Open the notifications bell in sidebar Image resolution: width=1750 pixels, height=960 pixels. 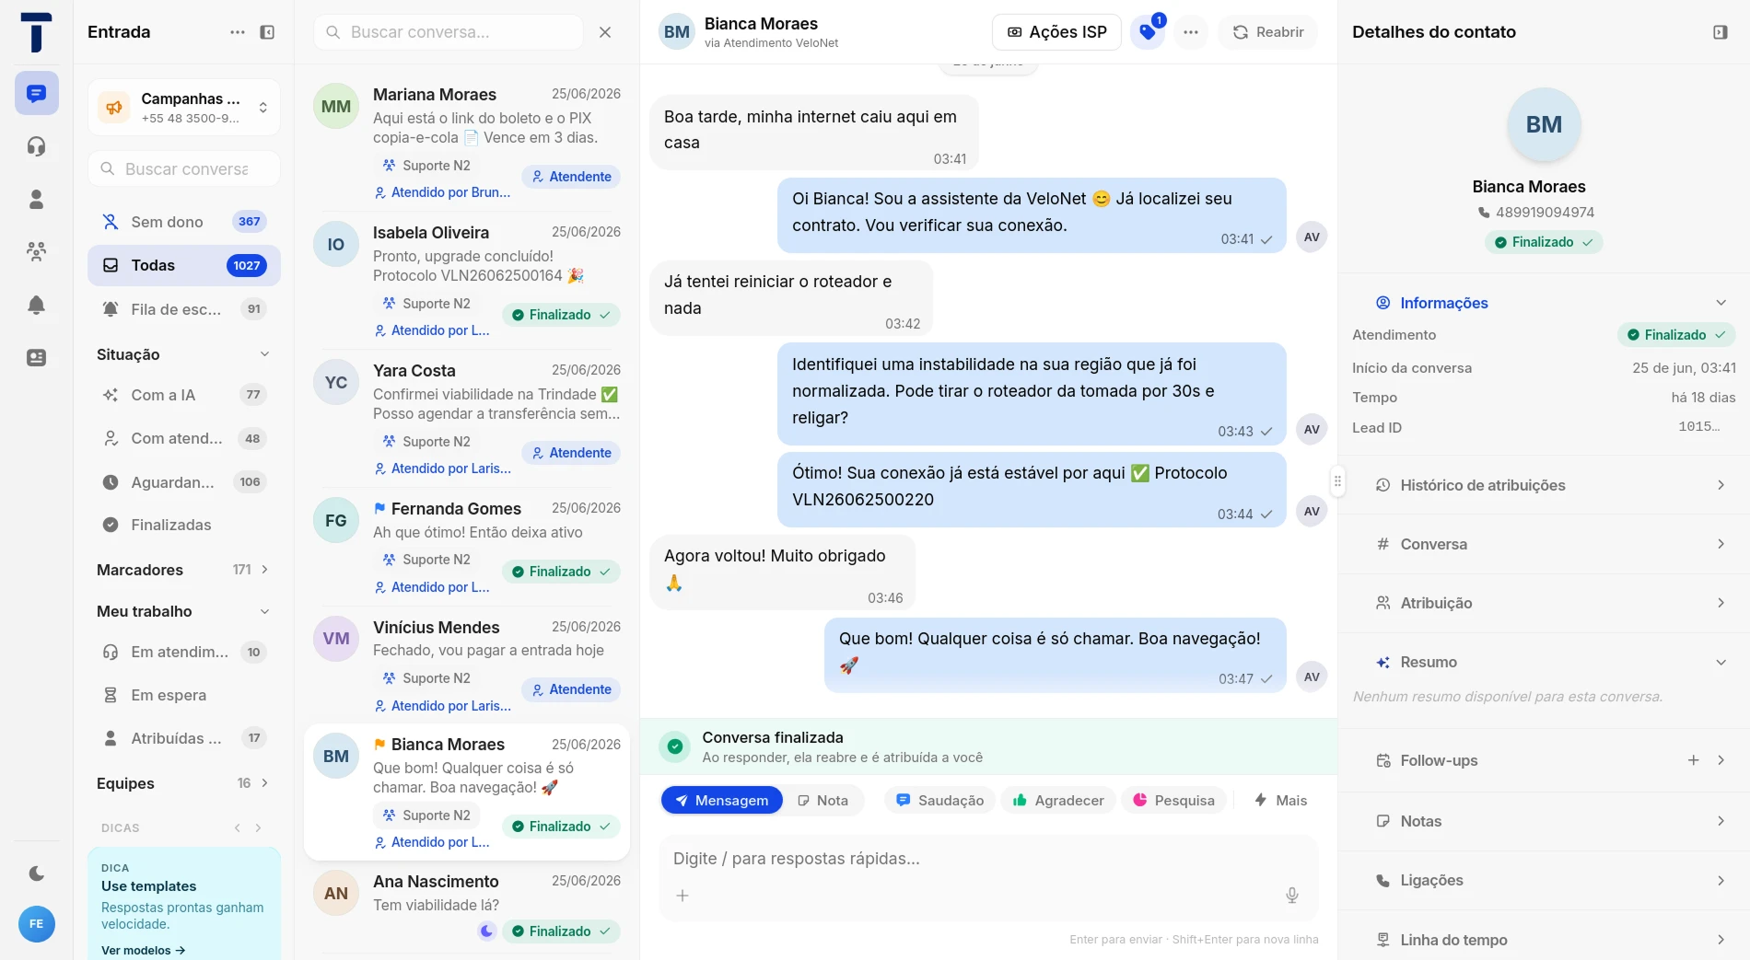point(36,305)
